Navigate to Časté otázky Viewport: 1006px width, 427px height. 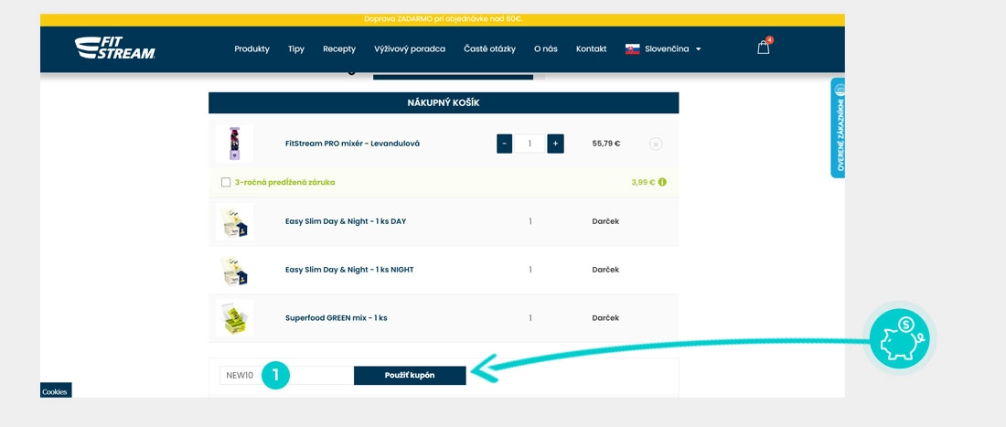pos(489,49)
